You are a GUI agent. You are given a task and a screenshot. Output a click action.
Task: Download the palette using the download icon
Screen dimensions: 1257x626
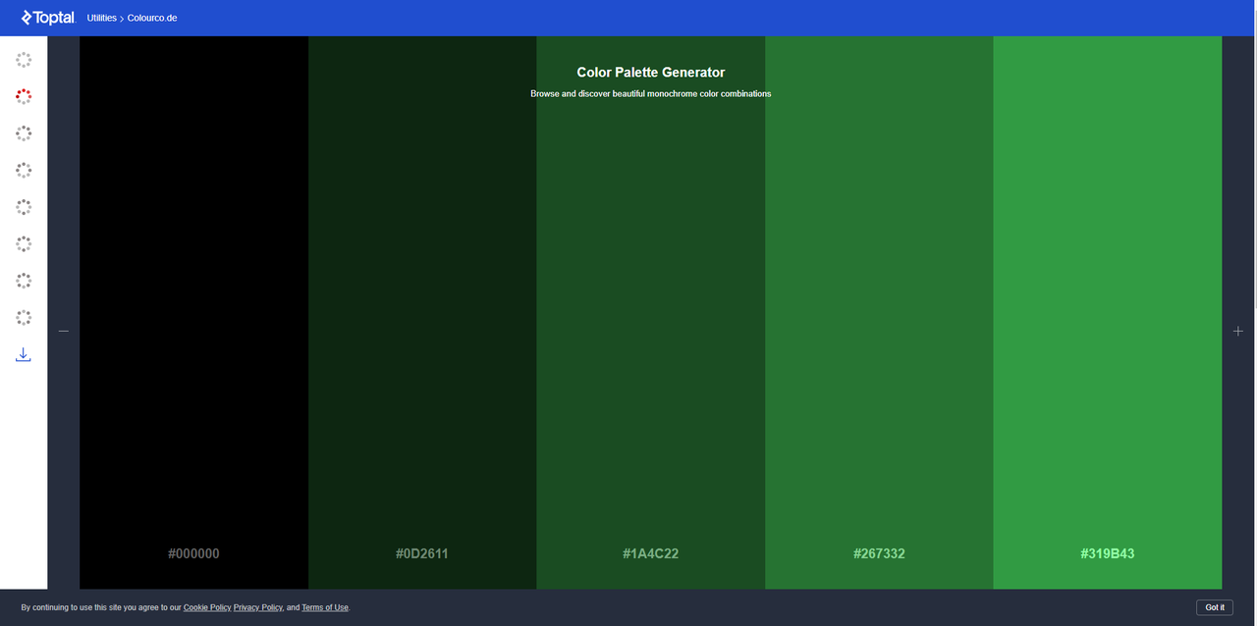pos(24,354)
